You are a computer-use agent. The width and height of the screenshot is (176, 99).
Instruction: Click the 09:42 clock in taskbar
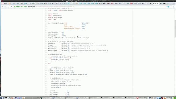(x=168, y=98)
